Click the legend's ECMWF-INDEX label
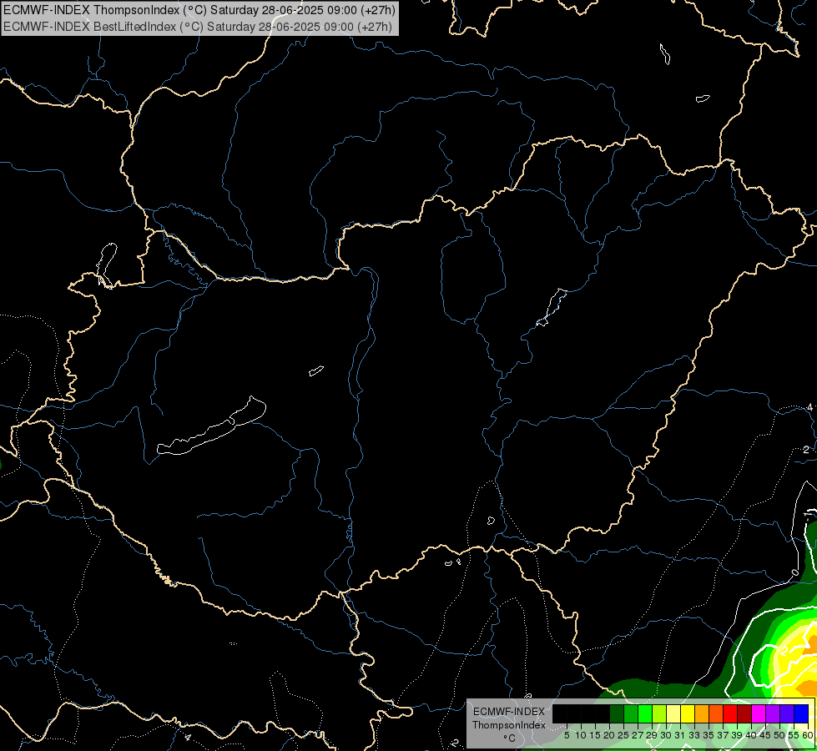 point(509,712)
